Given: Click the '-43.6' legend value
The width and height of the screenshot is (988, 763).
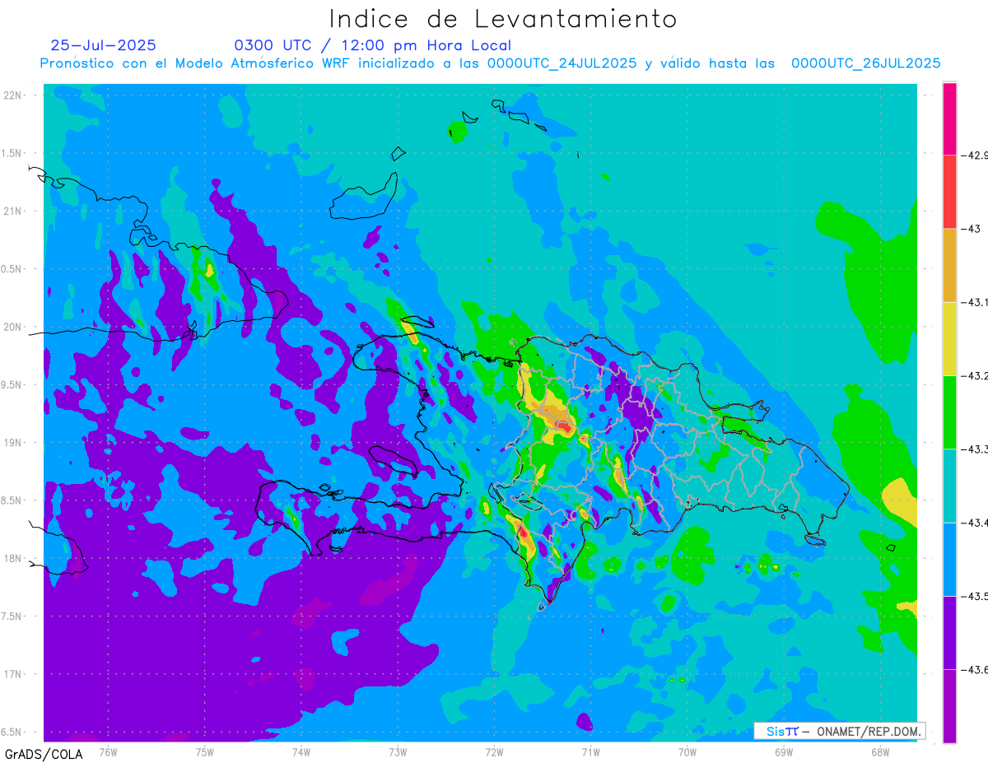Looking at the screenshot, I should pyautogui.click(x=975, y=670).
